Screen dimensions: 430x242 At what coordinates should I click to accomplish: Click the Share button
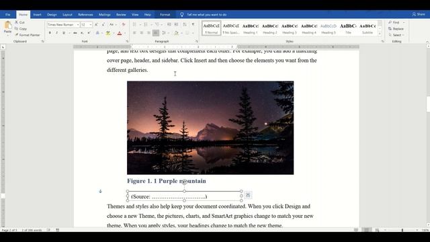click(419, 14)
